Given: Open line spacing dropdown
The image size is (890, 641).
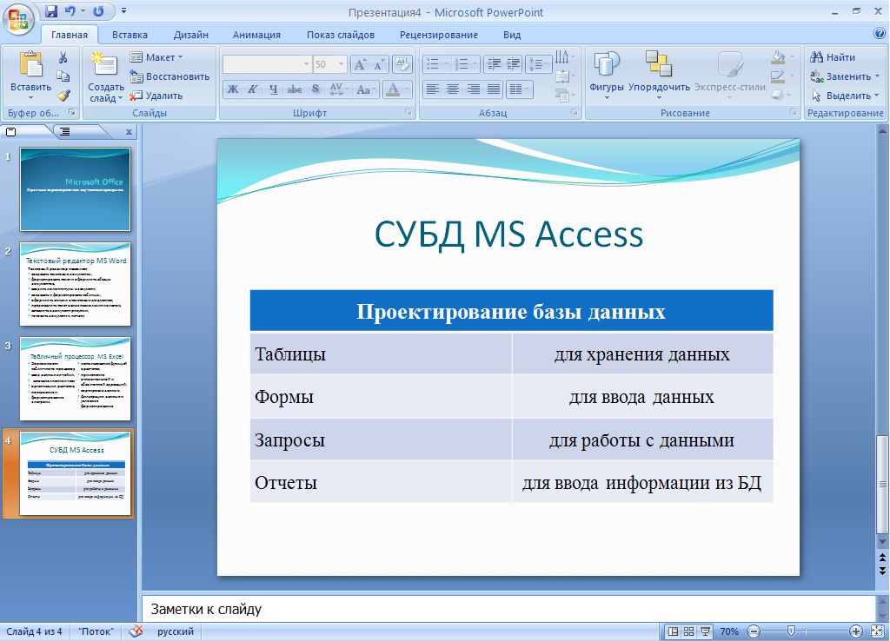Looking at the screenshot, I should [539, 64].
